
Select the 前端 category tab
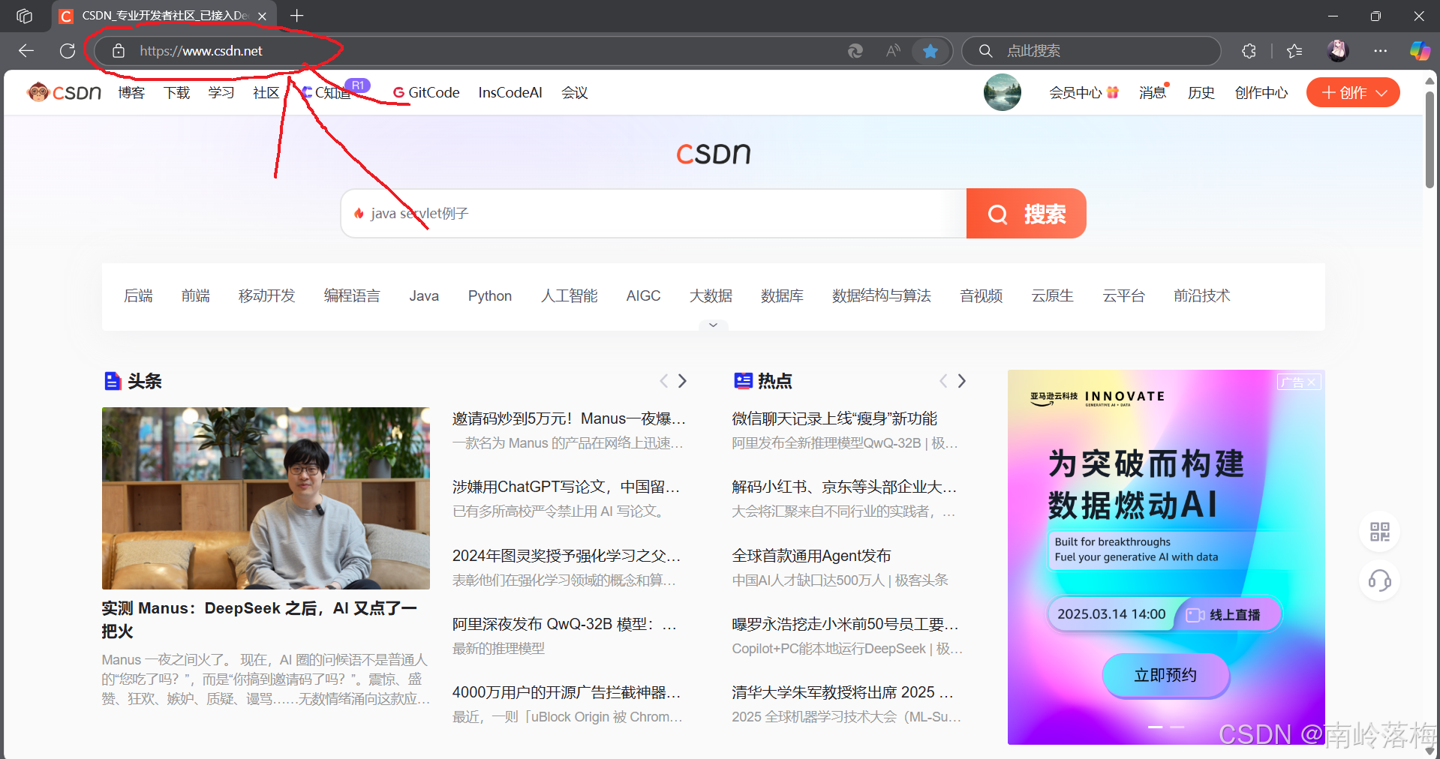(196, 295)
